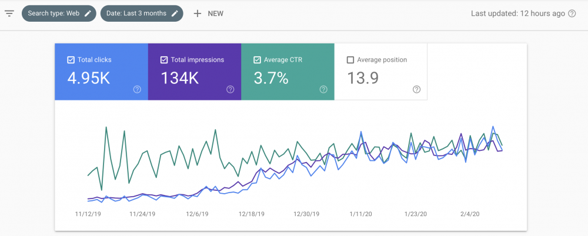Click the plus icon beside NEW
Viewport: 588px width, 236px height.
(x=197, y=14)
